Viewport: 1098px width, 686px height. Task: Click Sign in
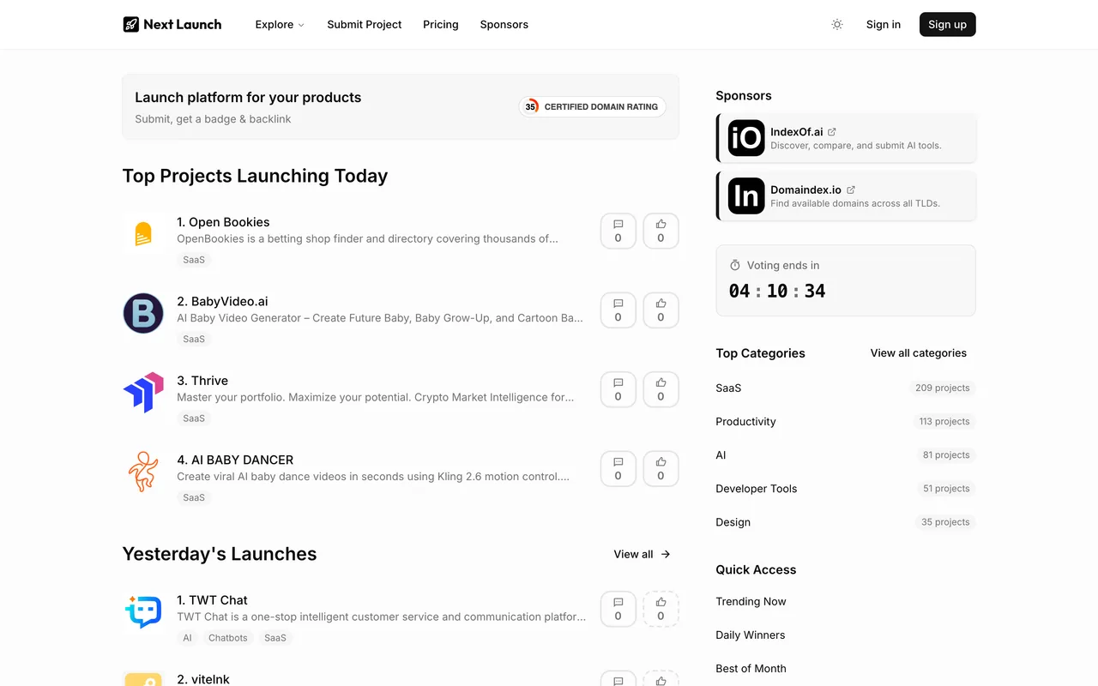point(884,24)
